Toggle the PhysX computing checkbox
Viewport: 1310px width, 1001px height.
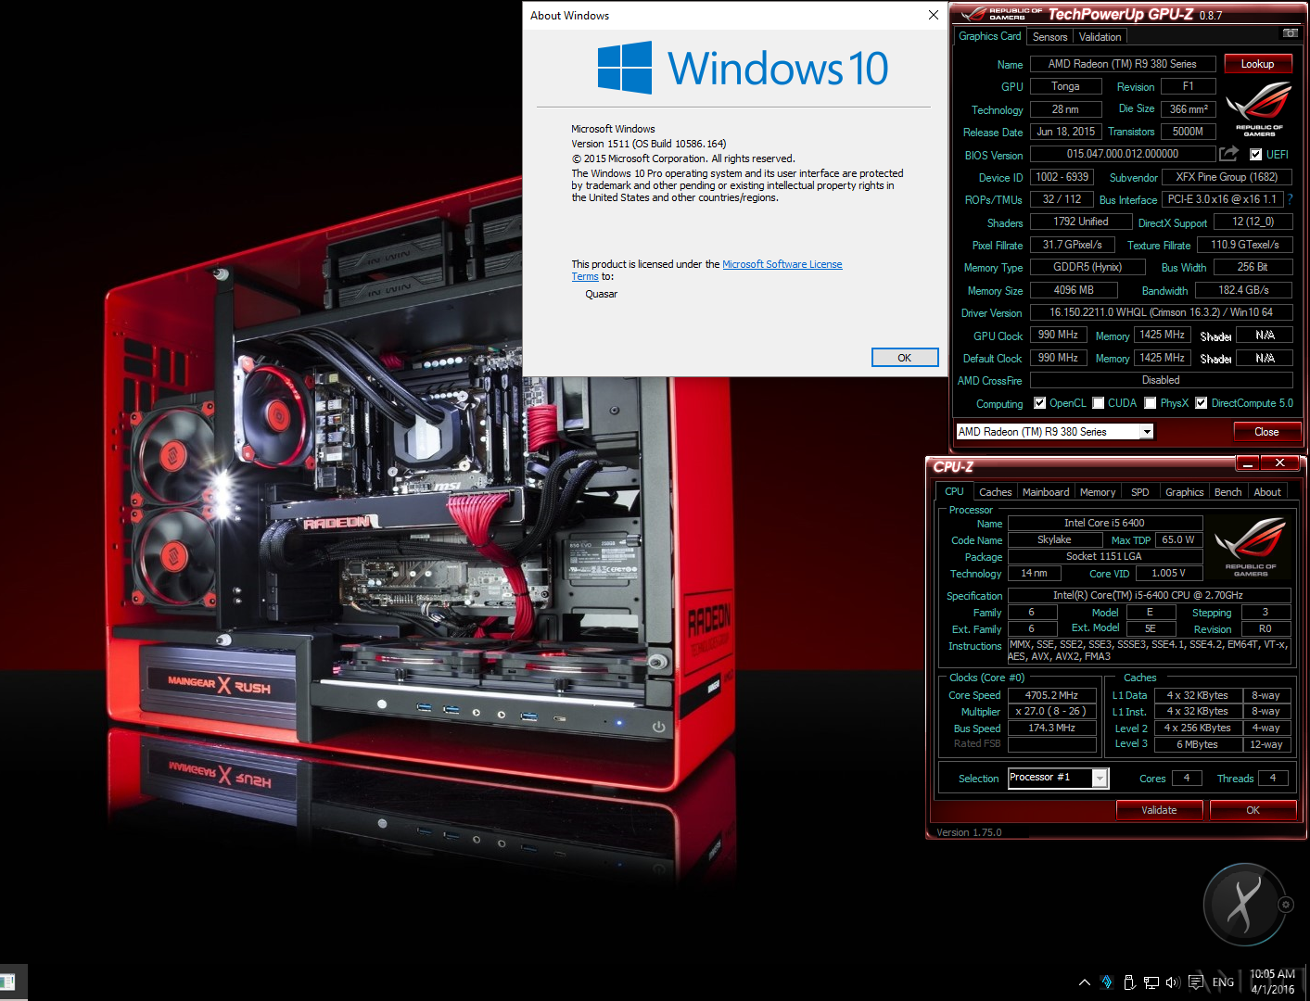(x=1150, y=403)
